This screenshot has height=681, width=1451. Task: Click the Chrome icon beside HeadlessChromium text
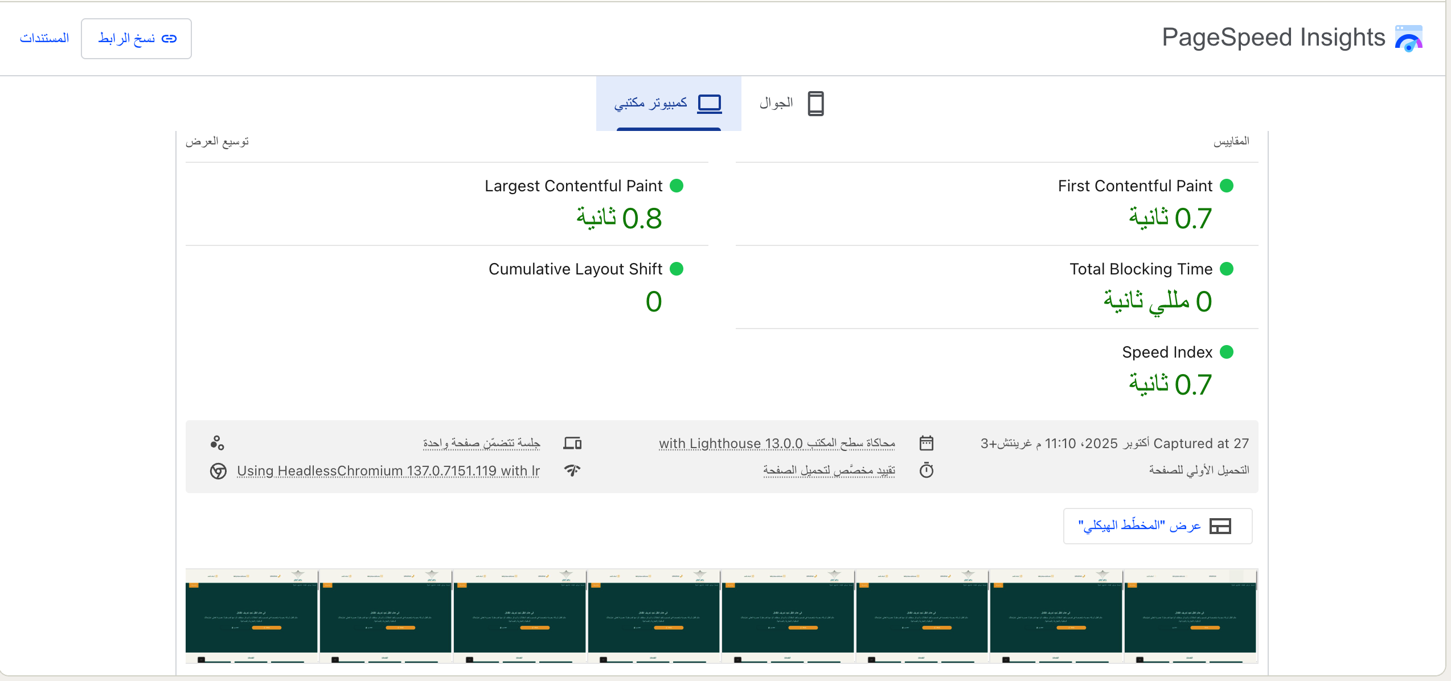[218, 471]
